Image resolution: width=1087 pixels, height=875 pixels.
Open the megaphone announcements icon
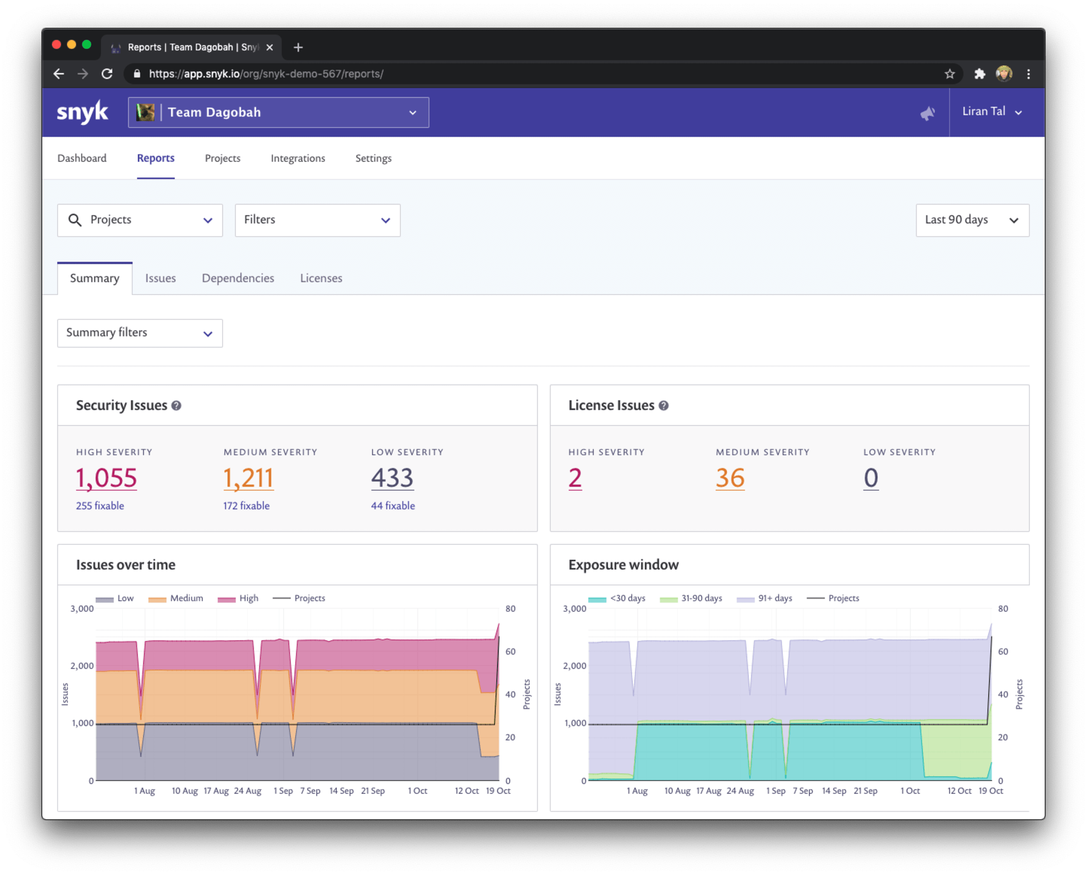tap(927, 113)
